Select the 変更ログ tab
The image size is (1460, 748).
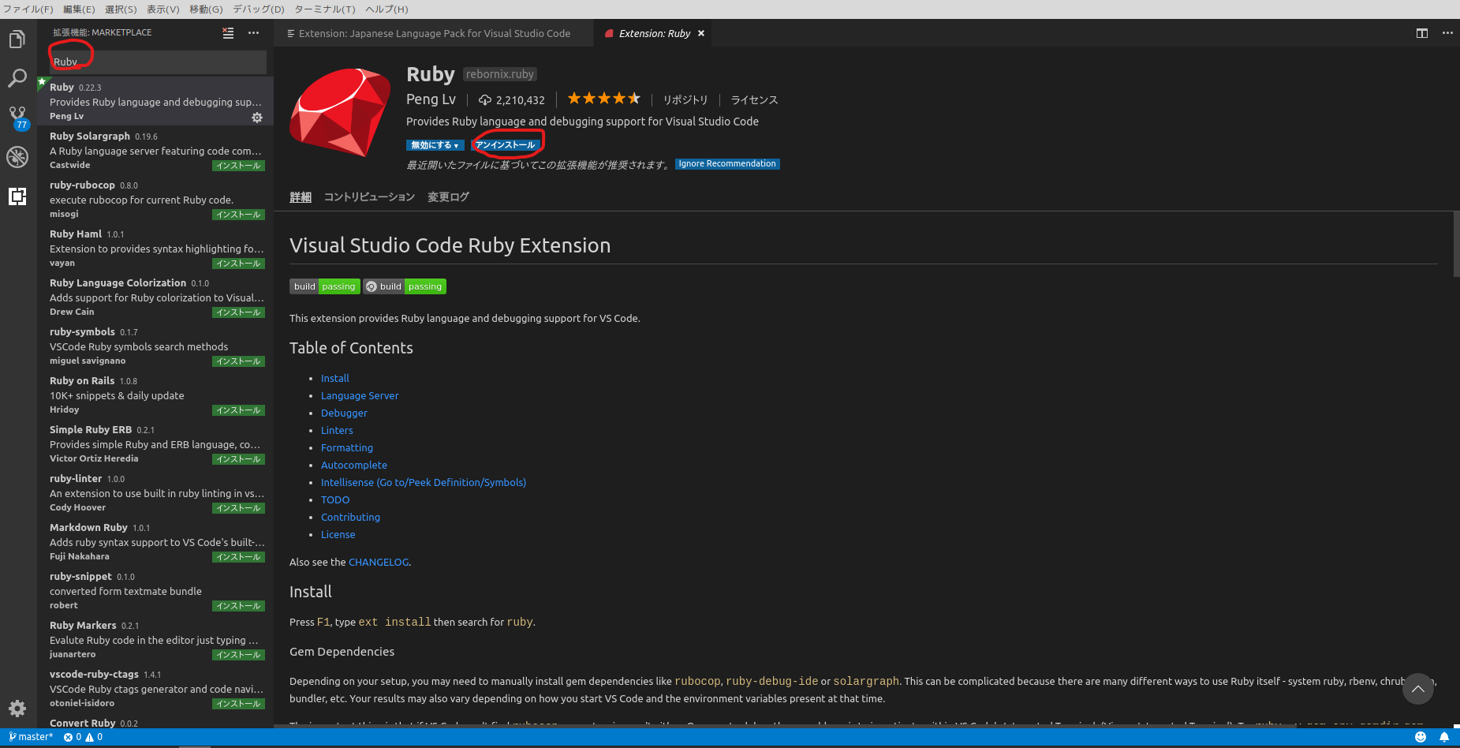(x=448, y=197)
